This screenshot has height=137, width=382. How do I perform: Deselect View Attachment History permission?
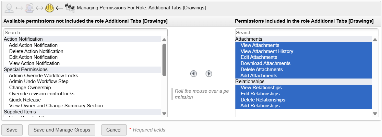click(267, 51)
